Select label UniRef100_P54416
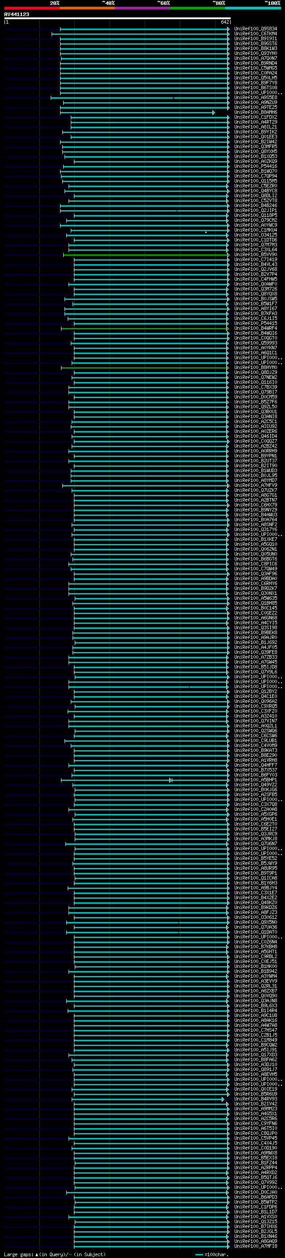Screen dimensions: 285x1258 tap(256, 166)
